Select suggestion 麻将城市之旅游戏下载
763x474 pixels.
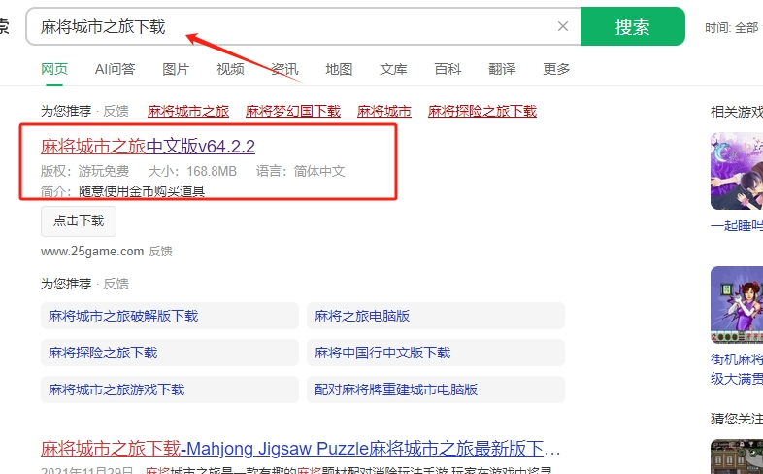[169, 389]
